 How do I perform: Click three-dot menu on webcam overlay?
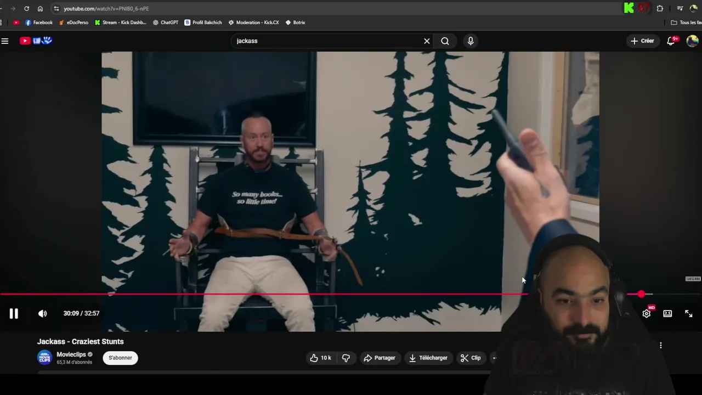pos(661,345)
